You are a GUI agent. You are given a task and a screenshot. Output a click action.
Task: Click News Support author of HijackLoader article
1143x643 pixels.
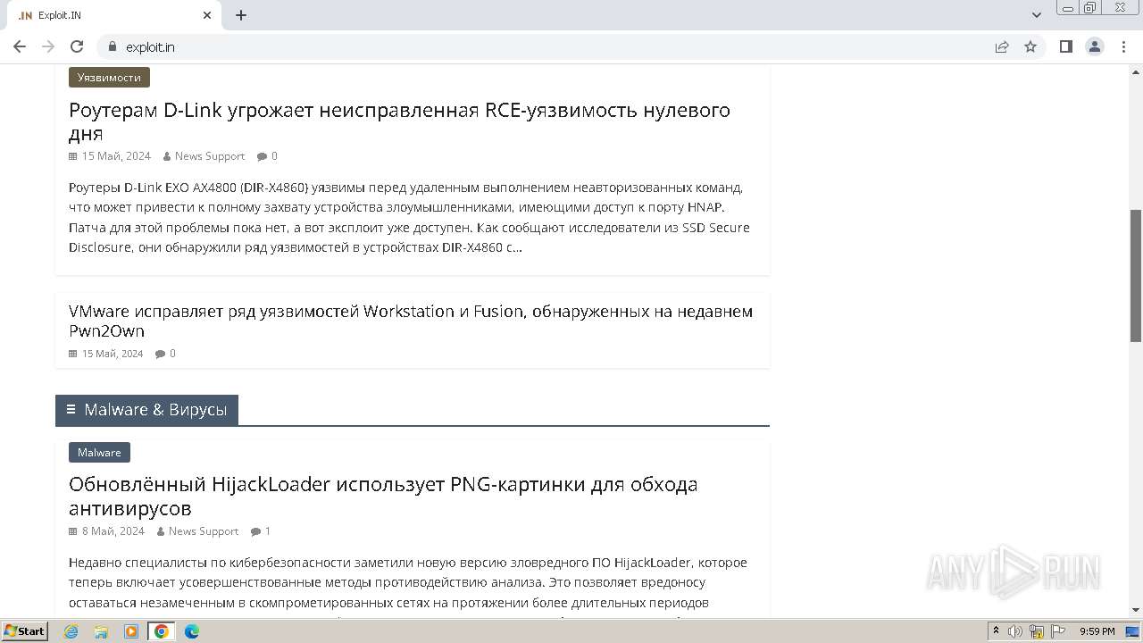tap(204, 530)
